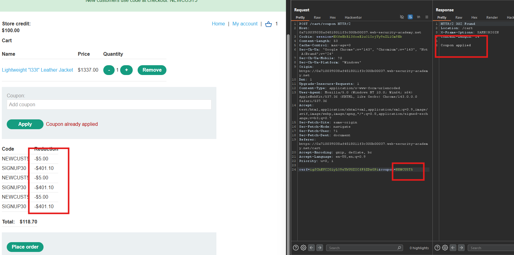The image size is (514, 255).
Task: Open the Request panel hamburger menu
Action: [x=427, y=17]
